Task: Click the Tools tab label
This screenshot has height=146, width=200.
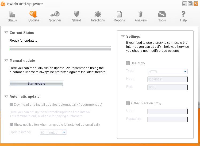Action: pyautogui.click(x=162, y=20)
